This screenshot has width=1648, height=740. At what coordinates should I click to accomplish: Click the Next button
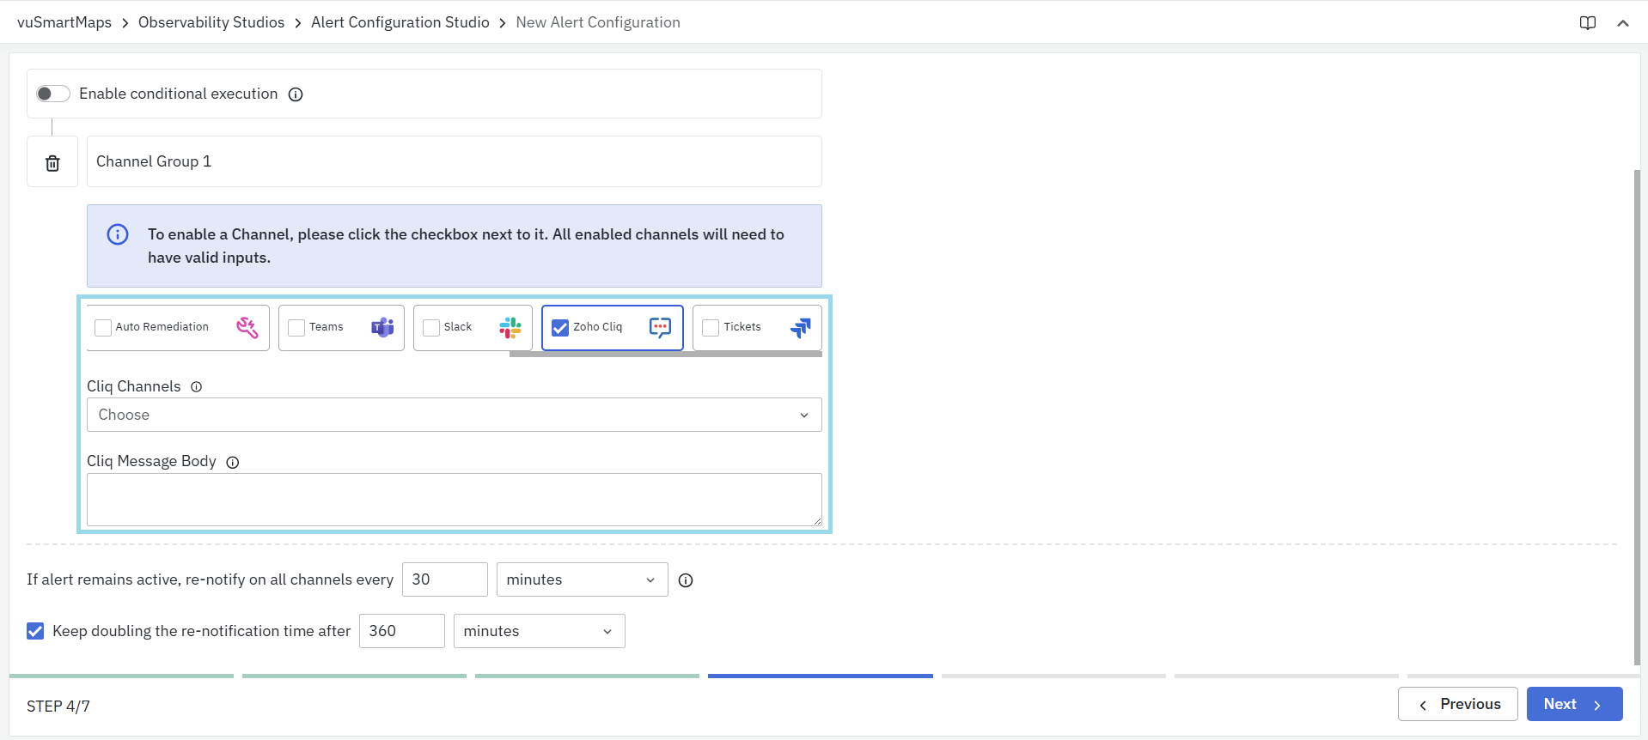tap(1573, 704)
